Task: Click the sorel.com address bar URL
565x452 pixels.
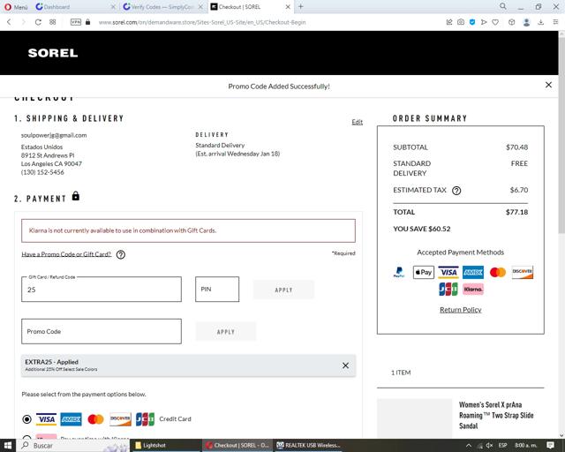Action: pyautogui.click(x=202, y=22)
